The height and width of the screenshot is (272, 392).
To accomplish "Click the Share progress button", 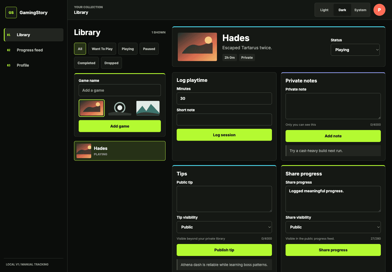I will [333, 250].
